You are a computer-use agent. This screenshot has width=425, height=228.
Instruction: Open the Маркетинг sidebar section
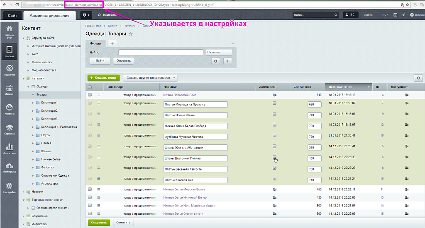[x=9, y=70]
